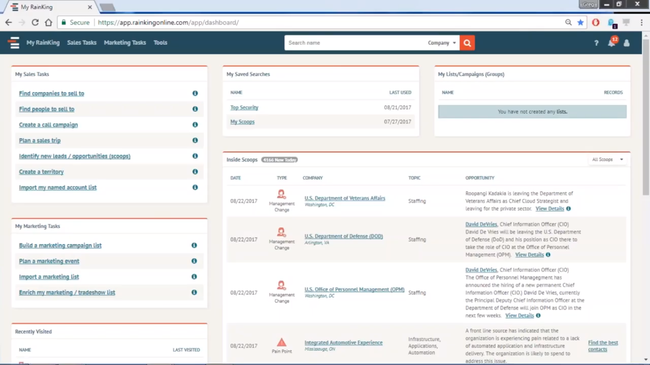Image resolution: width=650 pixels, height=365 pixels.
Task: Open David DeVries link in Department of Defense scoop
Action: 481,224
